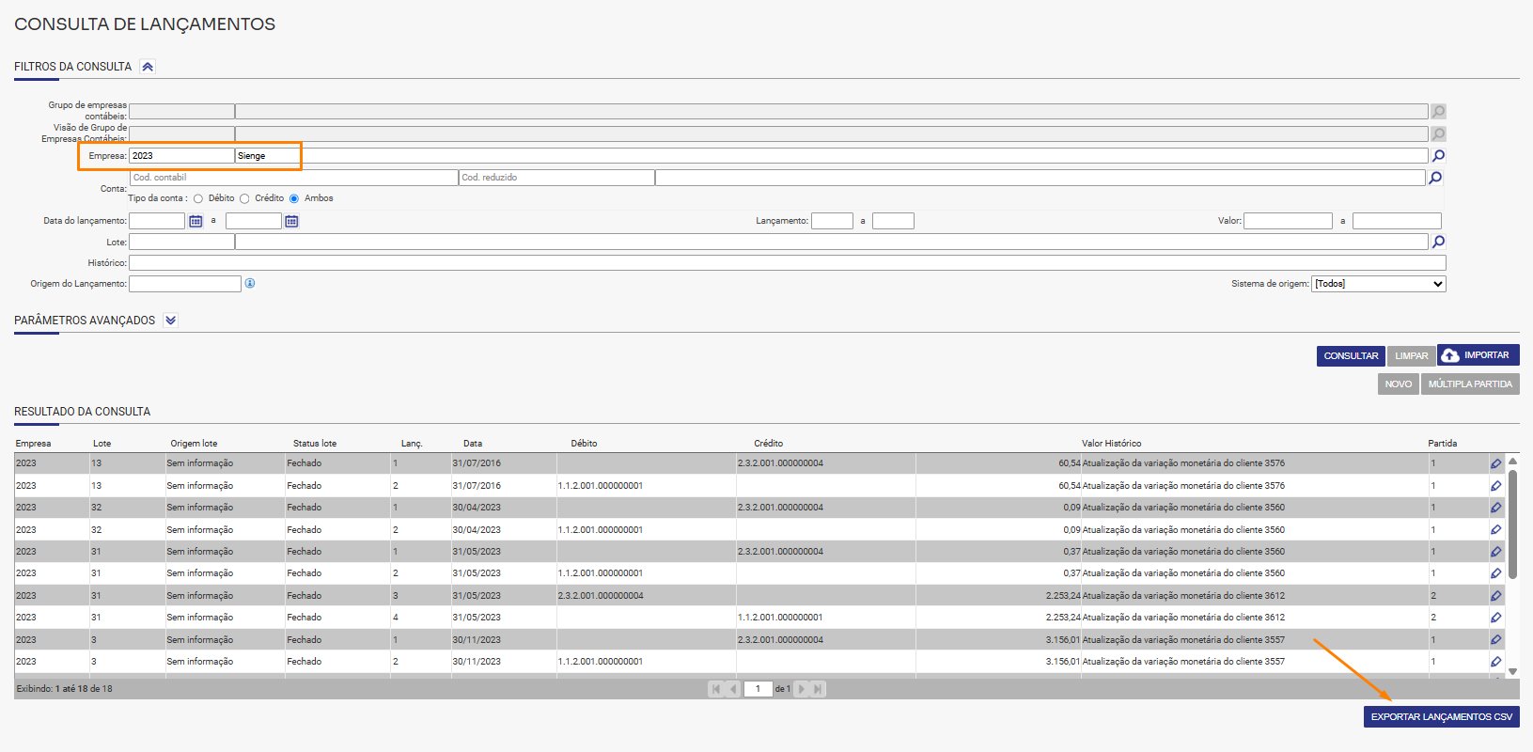Open the Sistema de origem dropdown
The width and height of the screenshot is (1533, 752).
point(1379,284)
